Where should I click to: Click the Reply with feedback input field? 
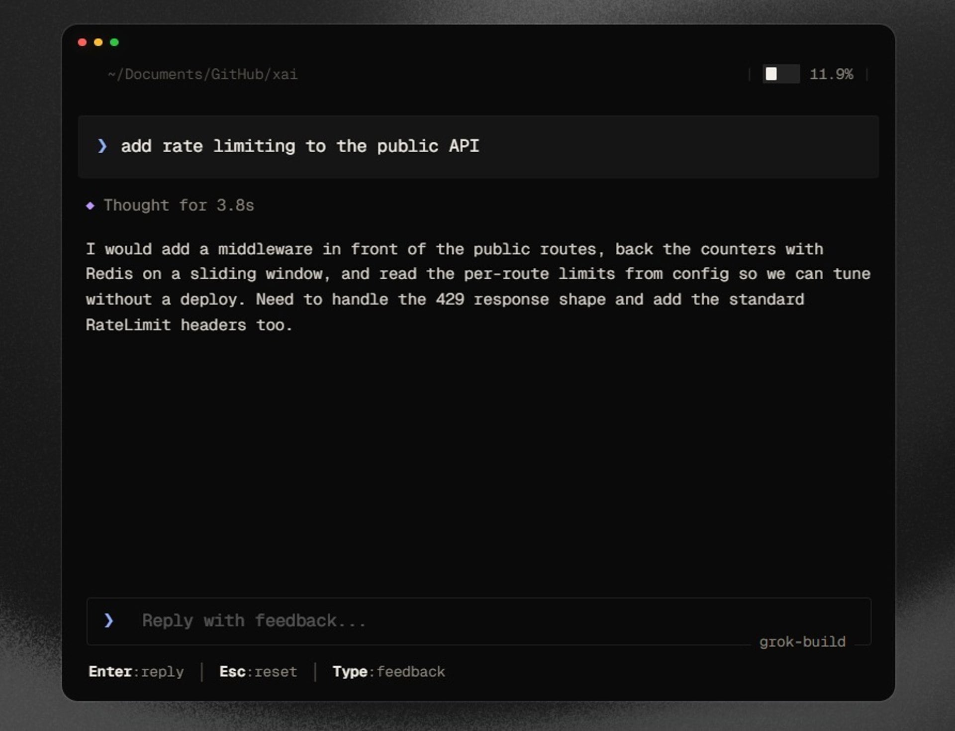pyautogui.click(x=478, y=621)
